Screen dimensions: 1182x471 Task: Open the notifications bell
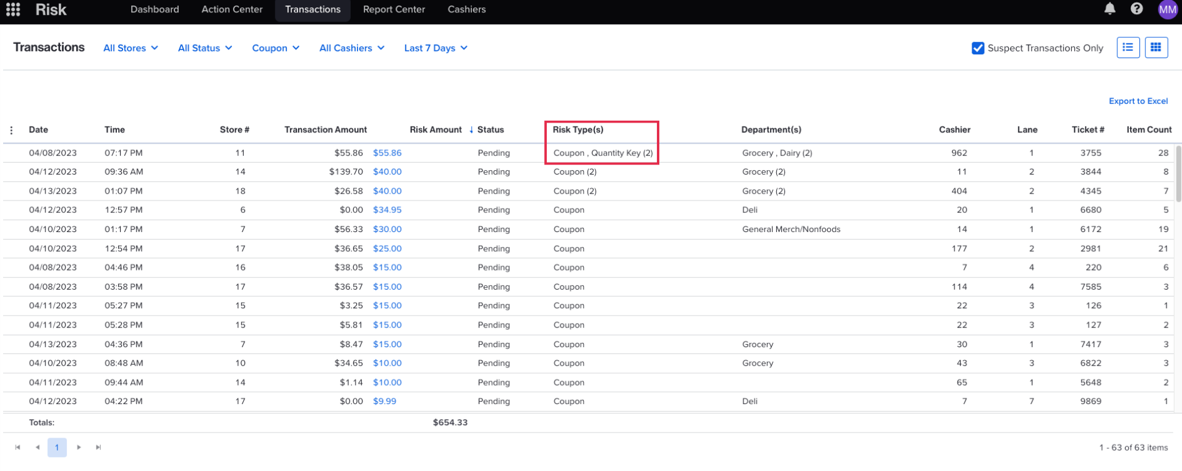pyautogui.click(x=1110, y=9)
